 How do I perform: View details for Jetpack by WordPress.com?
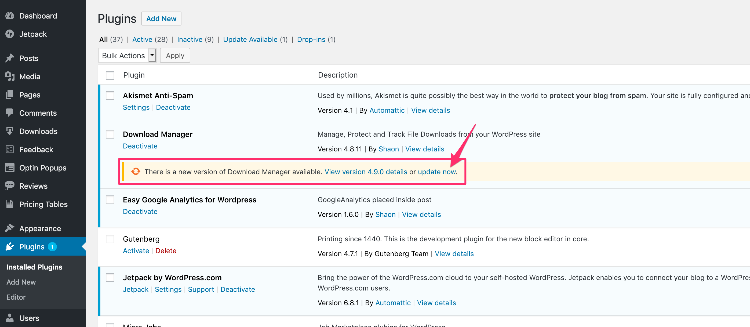click(436, 303)
